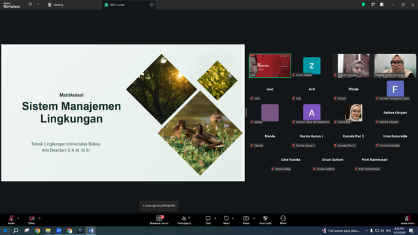The image size is (418, 235).
Task: Open the audio options arrow beside Audio
Action: (x=18, y=218)
